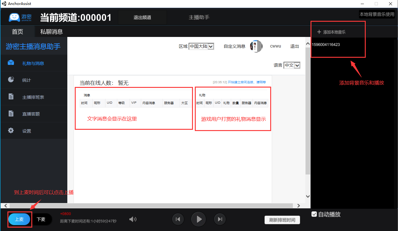Click 当前频道:000001 heading

[76, 17]
